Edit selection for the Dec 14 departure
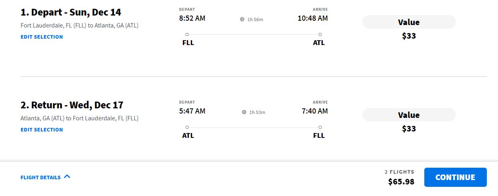This screenshot has height=196, width=498. tap(42, 37)
